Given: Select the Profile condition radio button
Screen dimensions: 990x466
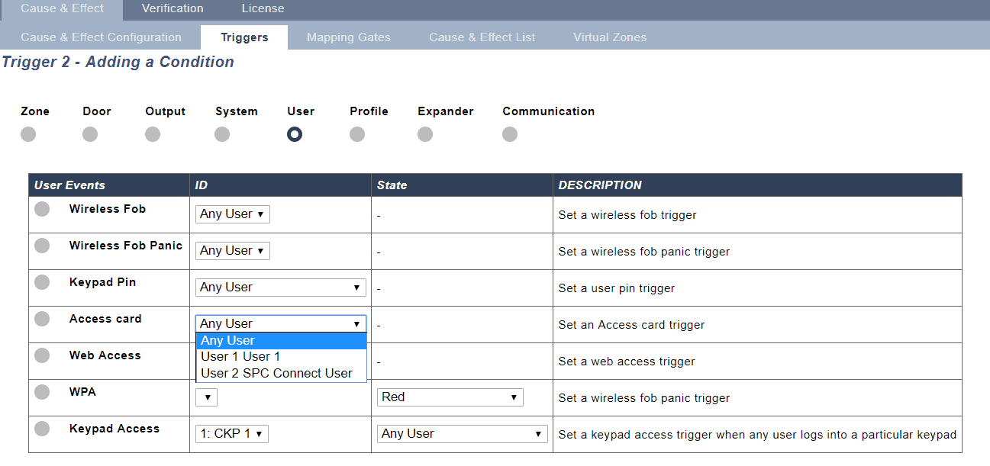Looking at the screenshot, I should (x=357, y=134).
